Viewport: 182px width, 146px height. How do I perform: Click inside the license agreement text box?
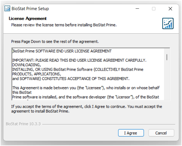(x=91, y=74)
